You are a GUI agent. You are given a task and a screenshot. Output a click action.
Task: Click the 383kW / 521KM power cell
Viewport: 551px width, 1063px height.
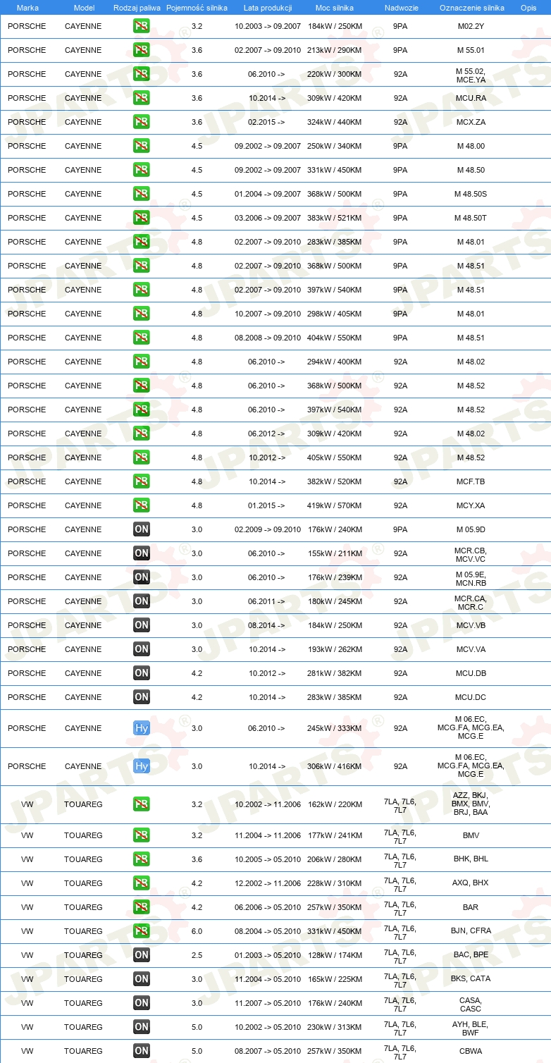click(x=335, y=218)
